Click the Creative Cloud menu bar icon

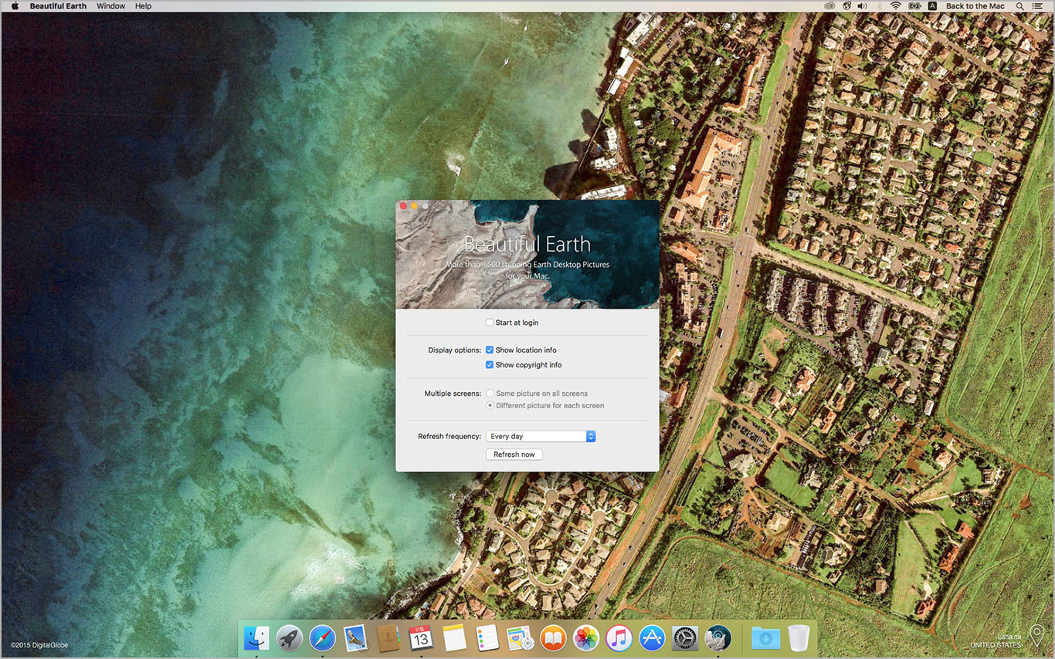[829, 6]
